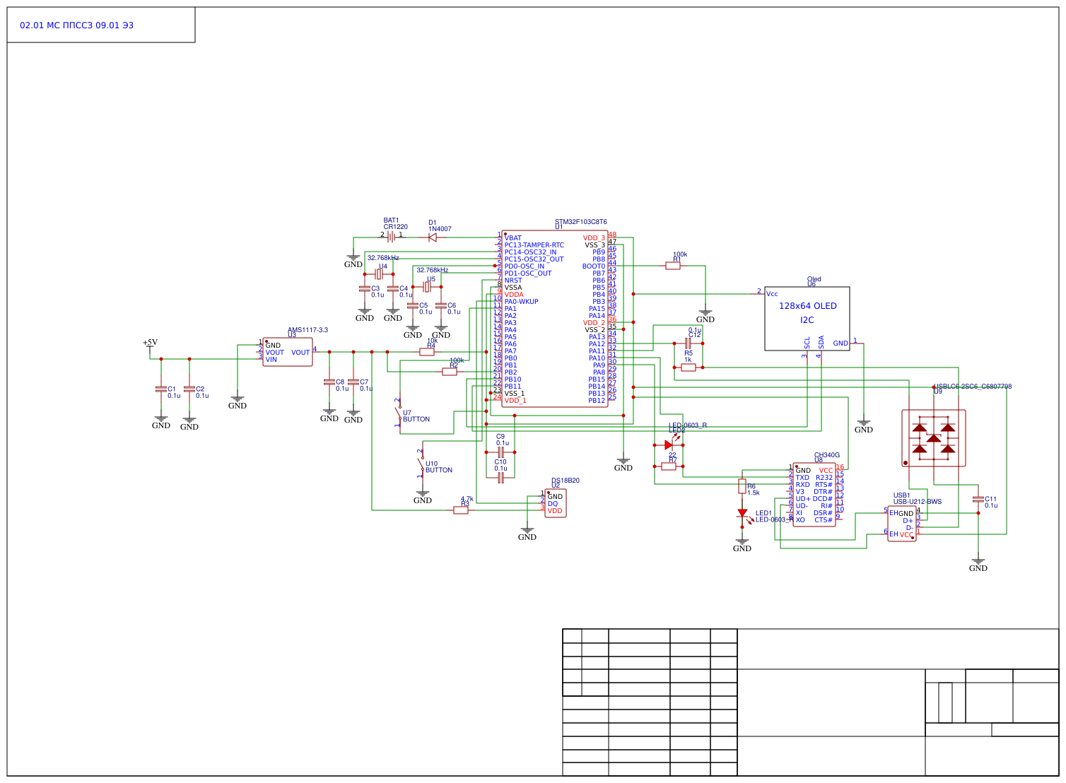Select the C9 capacitor symbol

[x=500, y=452]
